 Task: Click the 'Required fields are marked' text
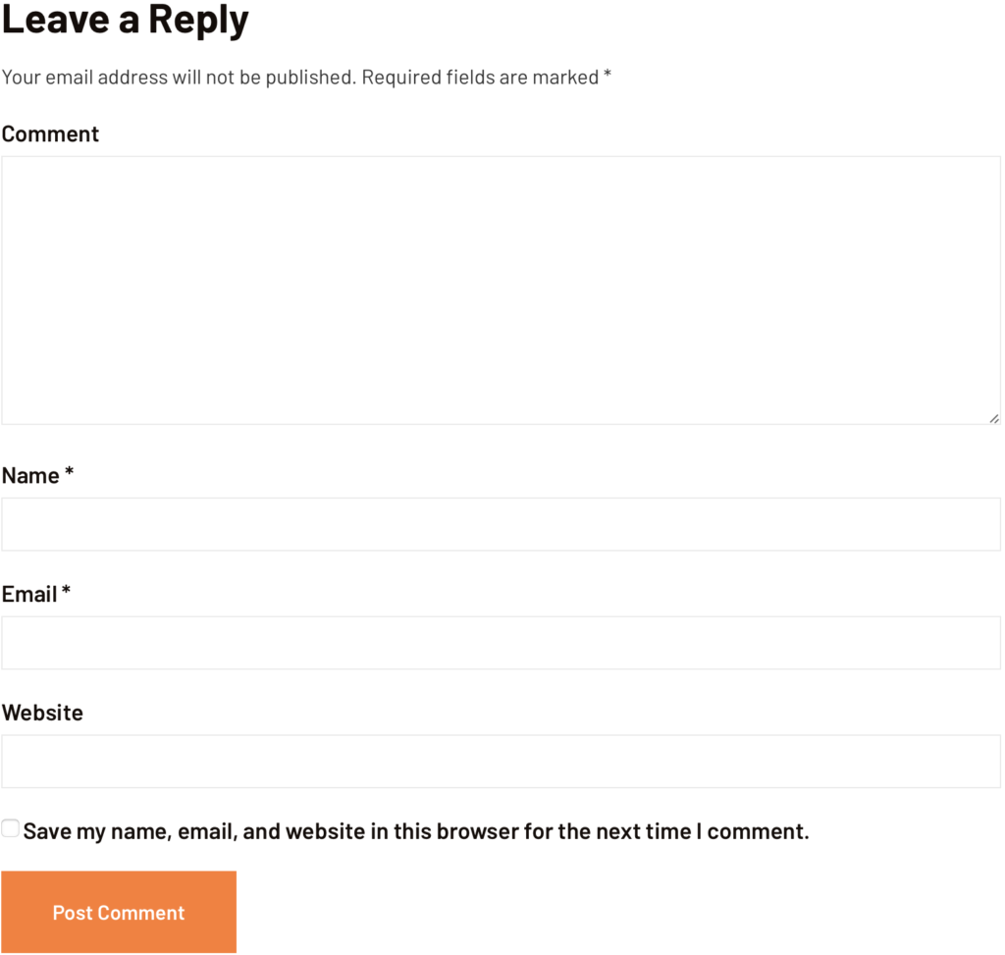(x=480, y=77)
